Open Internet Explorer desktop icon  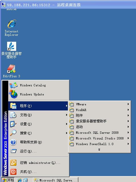(x=12, y=28)
